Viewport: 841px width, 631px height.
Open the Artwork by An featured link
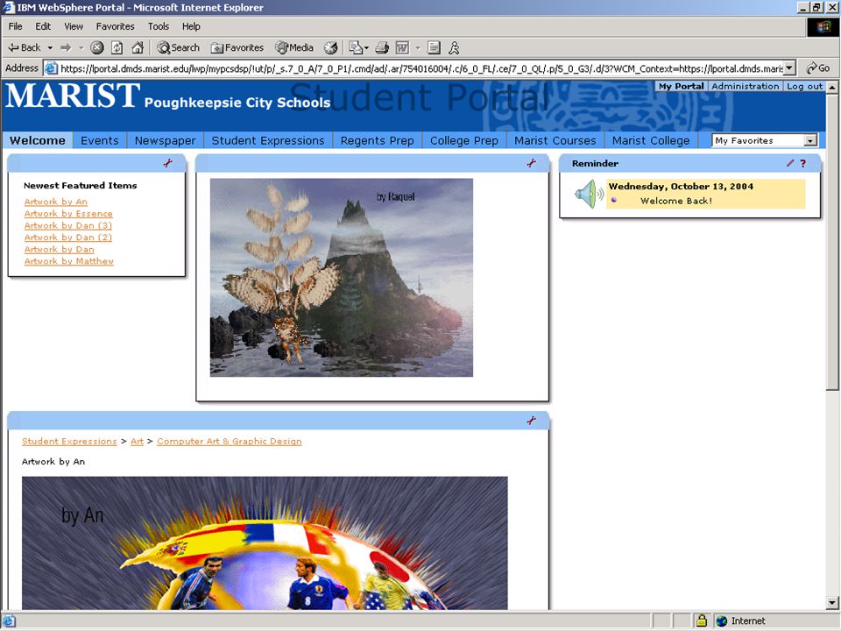click(56, 202)
